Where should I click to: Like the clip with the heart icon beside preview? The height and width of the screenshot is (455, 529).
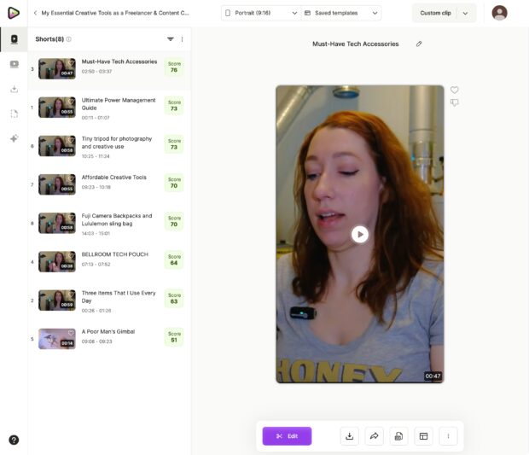click(455, 90)
